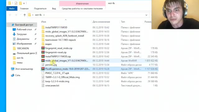Open Локальный диск in navigation pane
The width and height of the screenshot is (199, 112).
click(27, 53)
